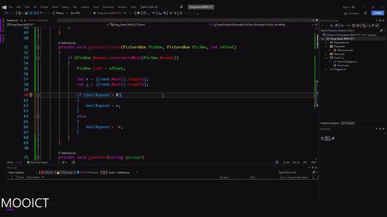Screen dimensions: 387x217
Task: Select Program.cs in Solution Explorer
Action: point(340,69)
